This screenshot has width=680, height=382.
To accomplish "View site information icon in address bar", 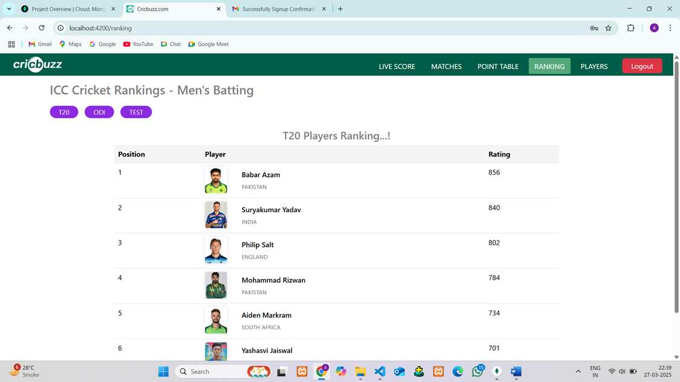I will 60,28.
